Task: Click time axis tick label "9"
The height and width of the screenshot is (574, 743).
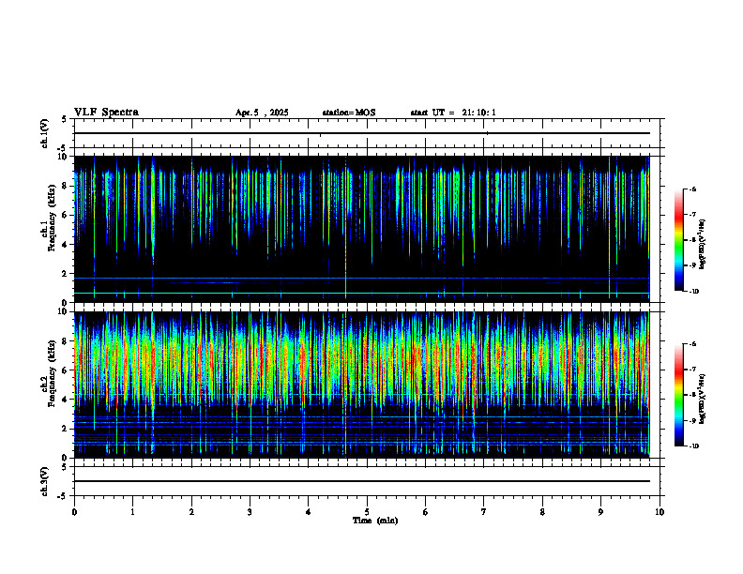Action: pyautogui.click(x=600, y=512)
